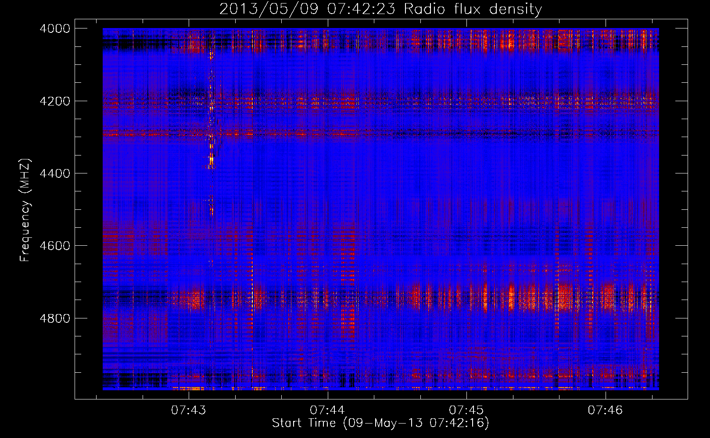Image resolution: width=710 pixels, height=438 pixels.
Task: Select the 4200 frequency tick label
Action: point(55,101)
